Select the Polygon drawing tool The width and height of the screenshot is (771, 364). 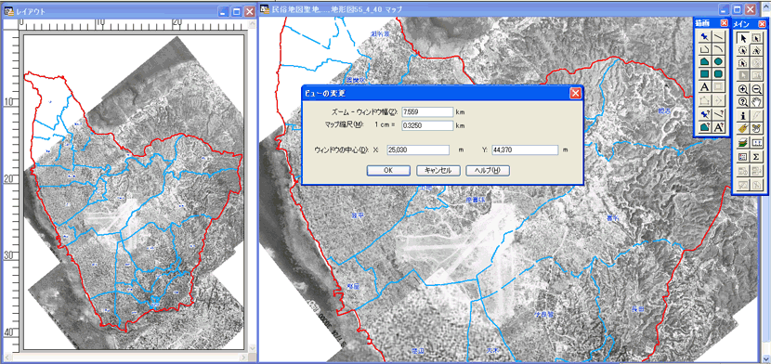coord(705,62)
